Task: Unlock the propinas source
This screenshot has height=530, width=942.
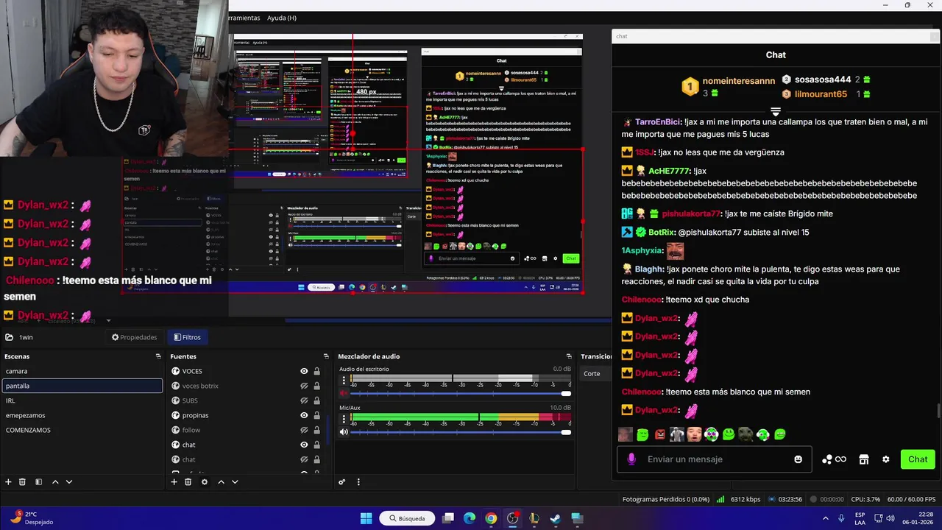Action: tap(317, 415)
